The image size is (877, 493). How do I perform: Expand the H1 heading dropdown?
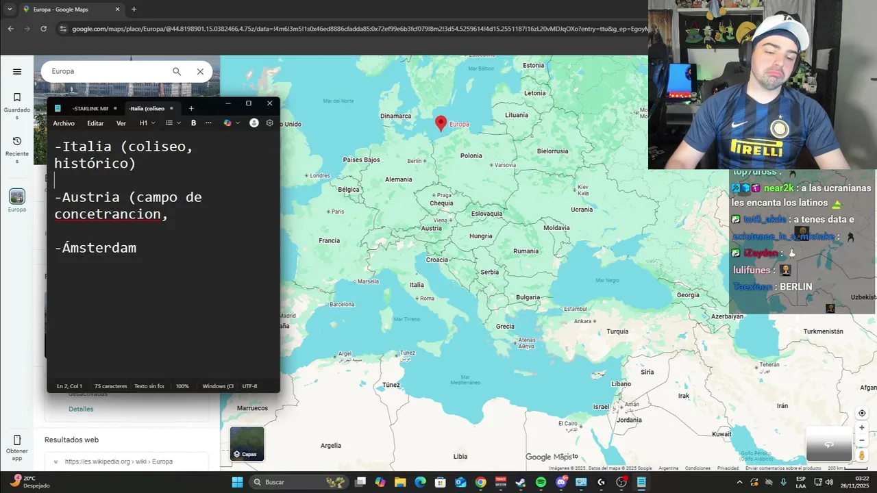(147, 123)
